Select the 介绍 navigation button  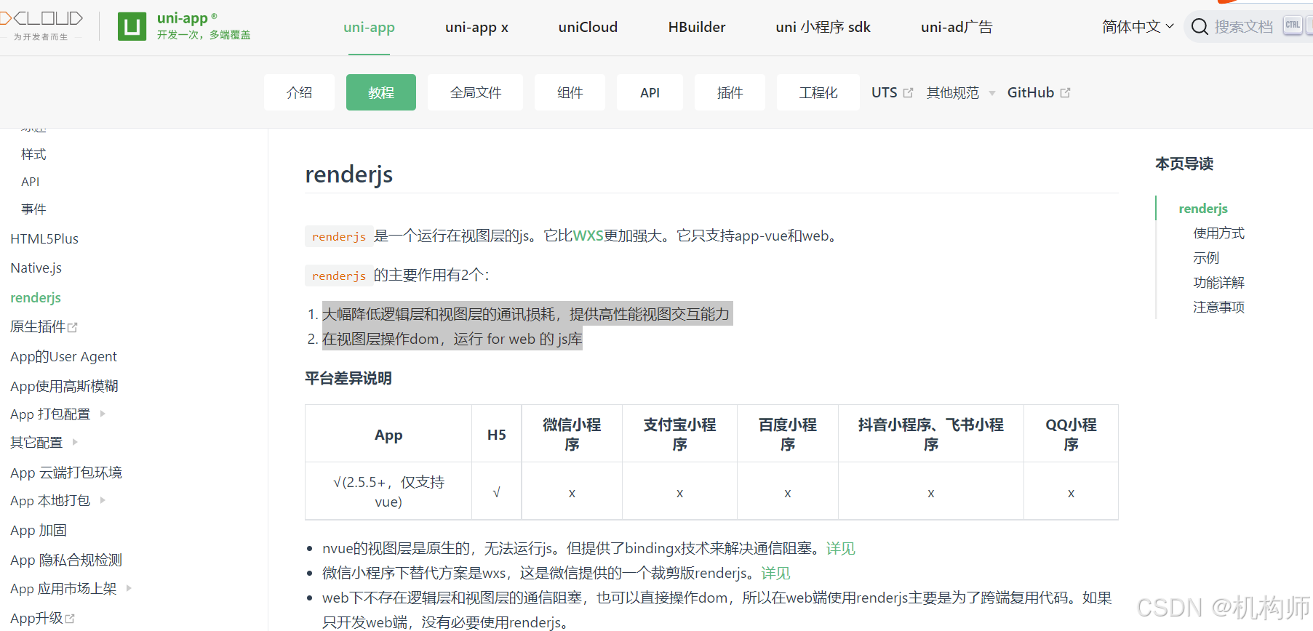299,92
